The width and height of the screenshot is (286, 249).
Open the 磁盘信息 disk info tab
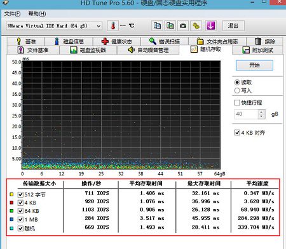(x=69, y=41)
